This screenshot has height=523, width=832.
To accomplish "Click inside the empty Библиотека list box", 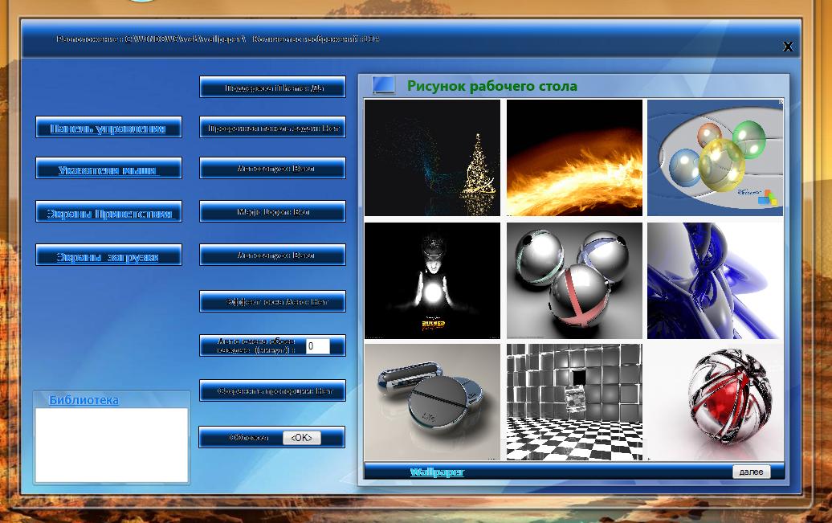I will click(x=112, y=445).
